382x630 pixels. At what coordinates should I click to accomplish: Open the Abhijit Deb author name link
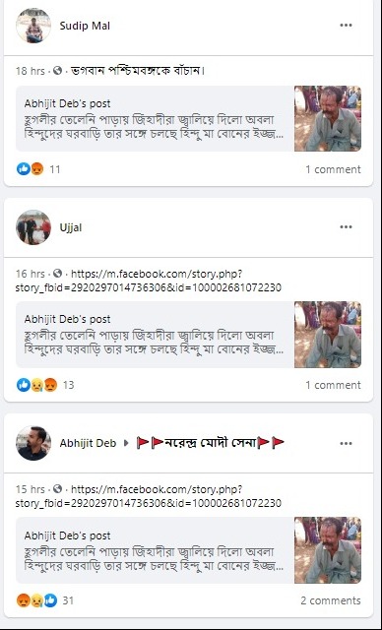(88, 443)
